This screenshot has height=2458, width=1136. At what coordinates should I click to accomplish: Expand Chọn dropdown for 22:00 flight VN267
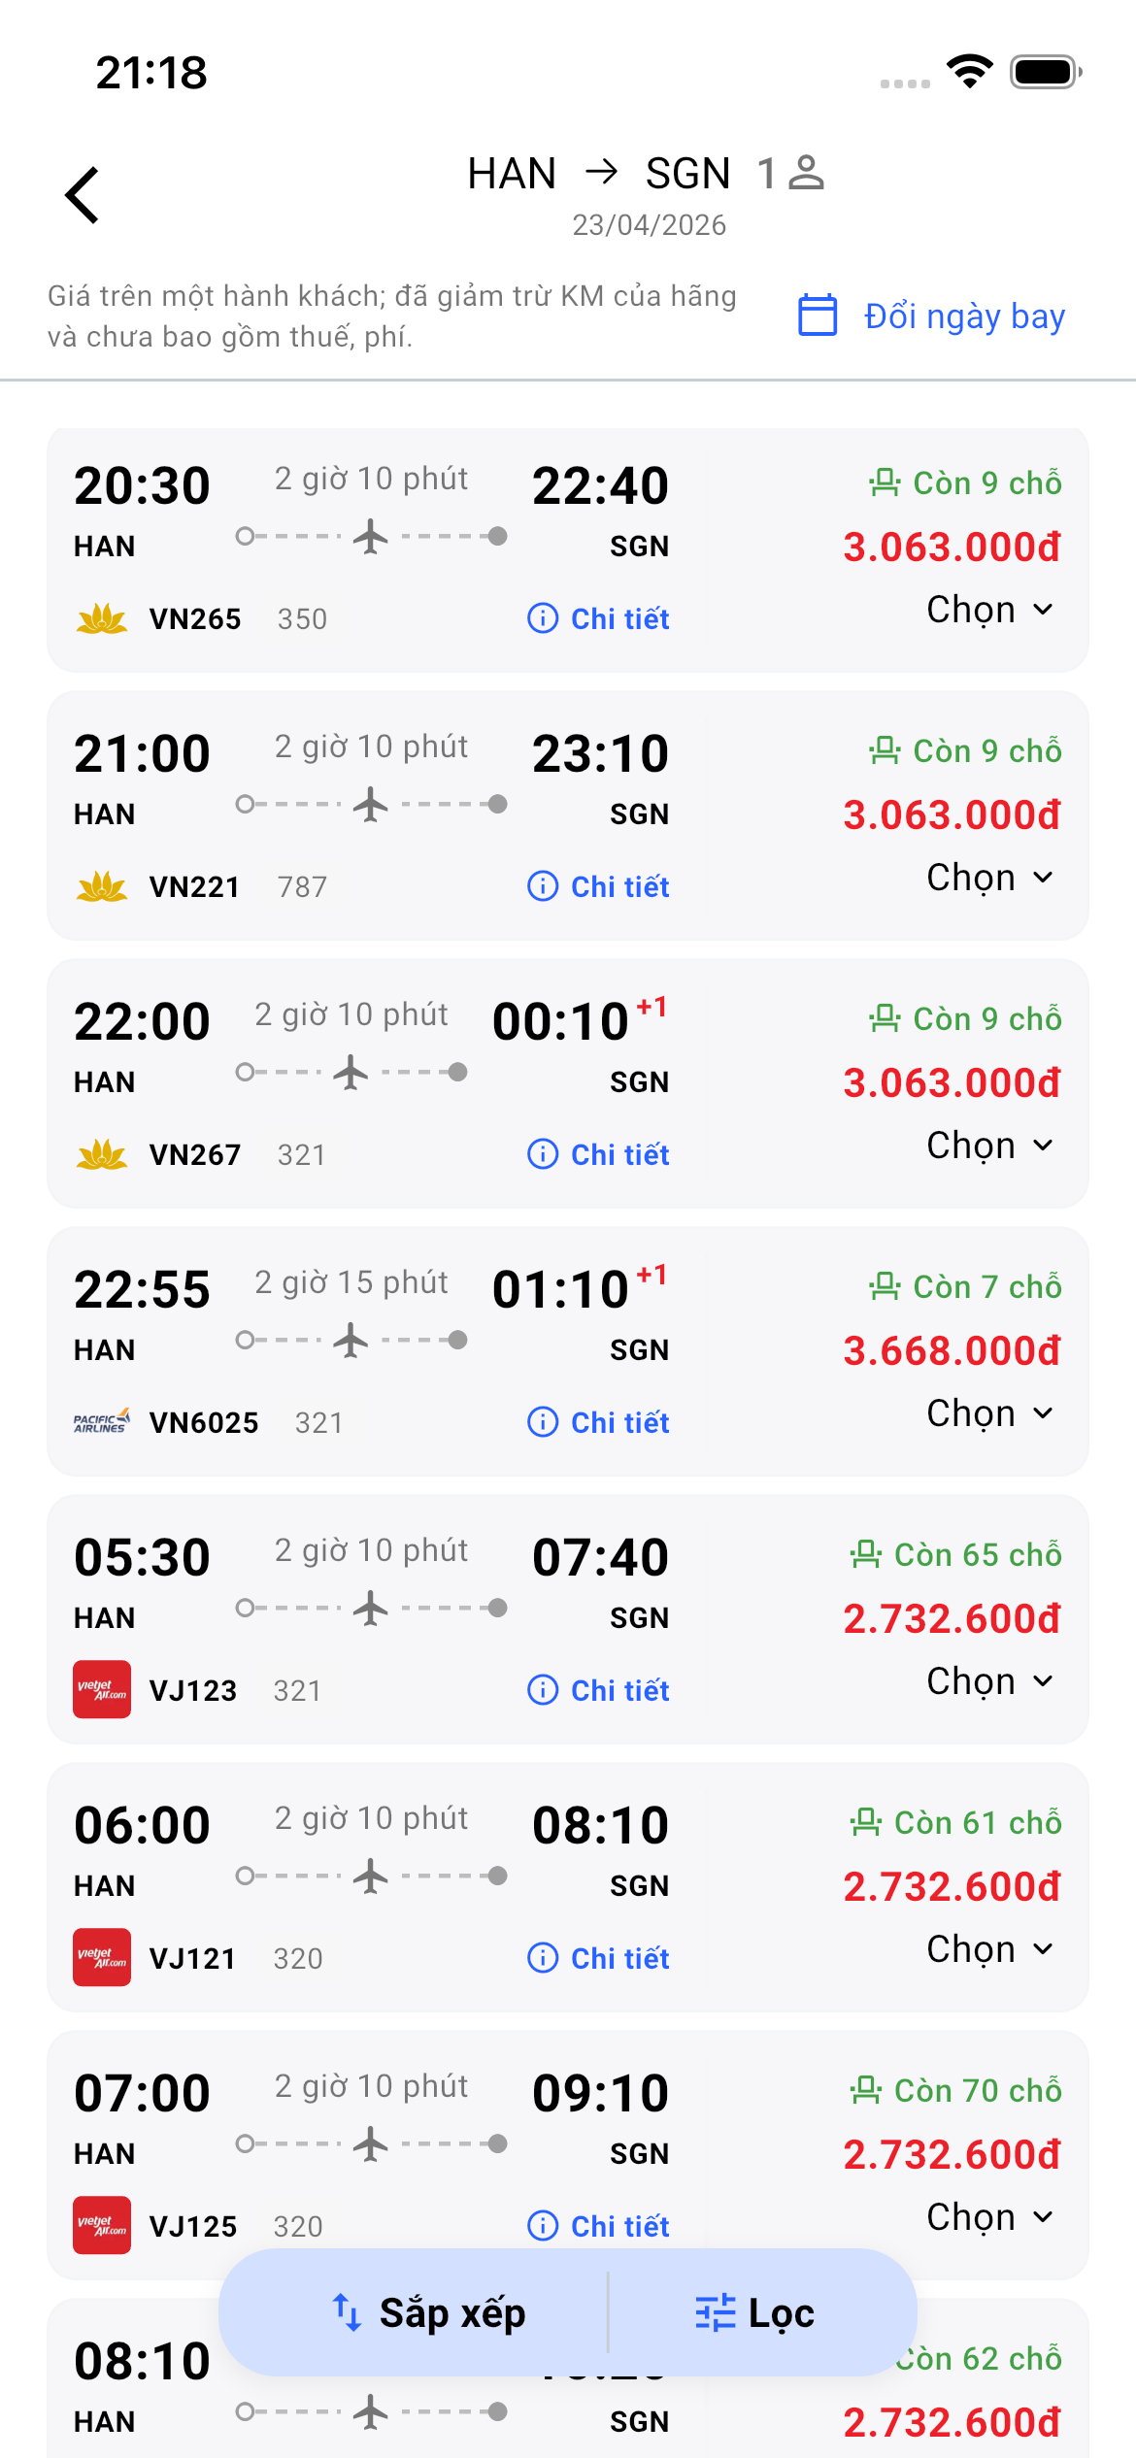pyautogui.click(x=990, y=1146)
